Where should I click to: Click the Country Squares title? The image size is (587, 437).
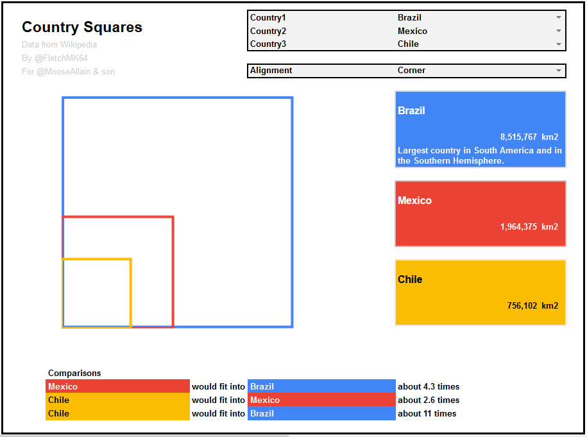(82, 27)
